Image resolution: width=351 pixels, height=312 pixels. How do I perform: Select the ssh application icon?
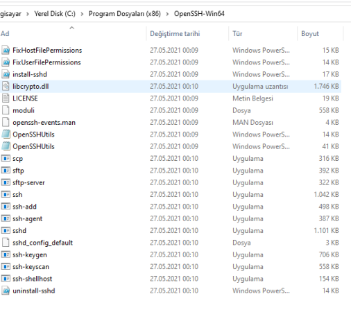(6, 194)
